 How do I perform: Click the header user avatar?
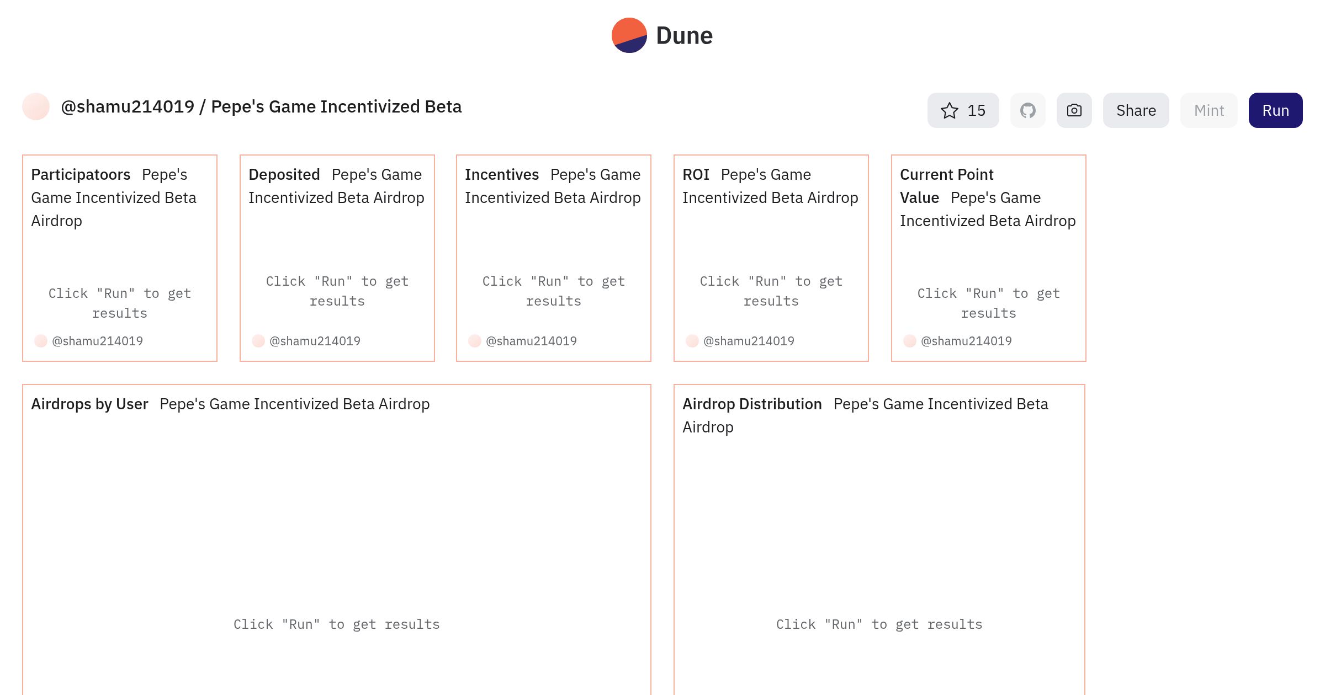pyautogui.click(x=36, y=106)
